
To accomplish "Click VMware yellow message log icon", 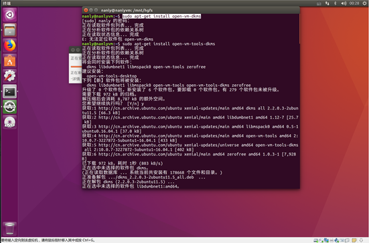I will 354,240.
